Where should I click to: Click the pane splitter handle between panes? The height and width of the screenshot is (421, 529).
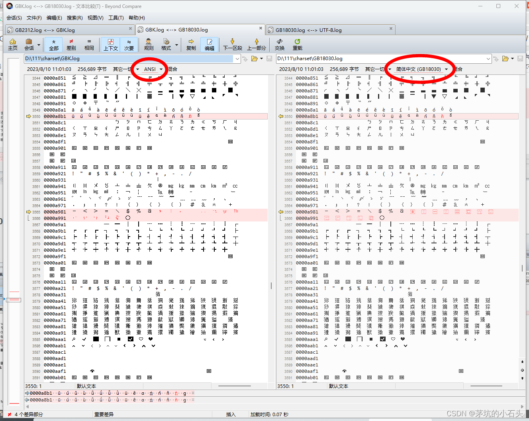tap(272, 286)
